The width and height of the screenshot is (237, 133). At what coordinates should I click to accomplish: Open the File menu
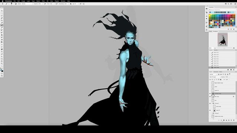15,1
